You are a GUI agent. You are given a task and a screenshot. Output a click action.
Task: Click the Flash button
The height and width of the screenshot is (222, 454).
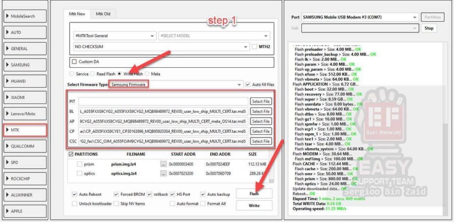(254, 194)
